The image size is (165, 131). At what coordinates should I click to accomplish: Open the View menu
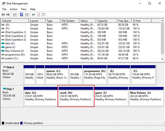coord(24,9)
